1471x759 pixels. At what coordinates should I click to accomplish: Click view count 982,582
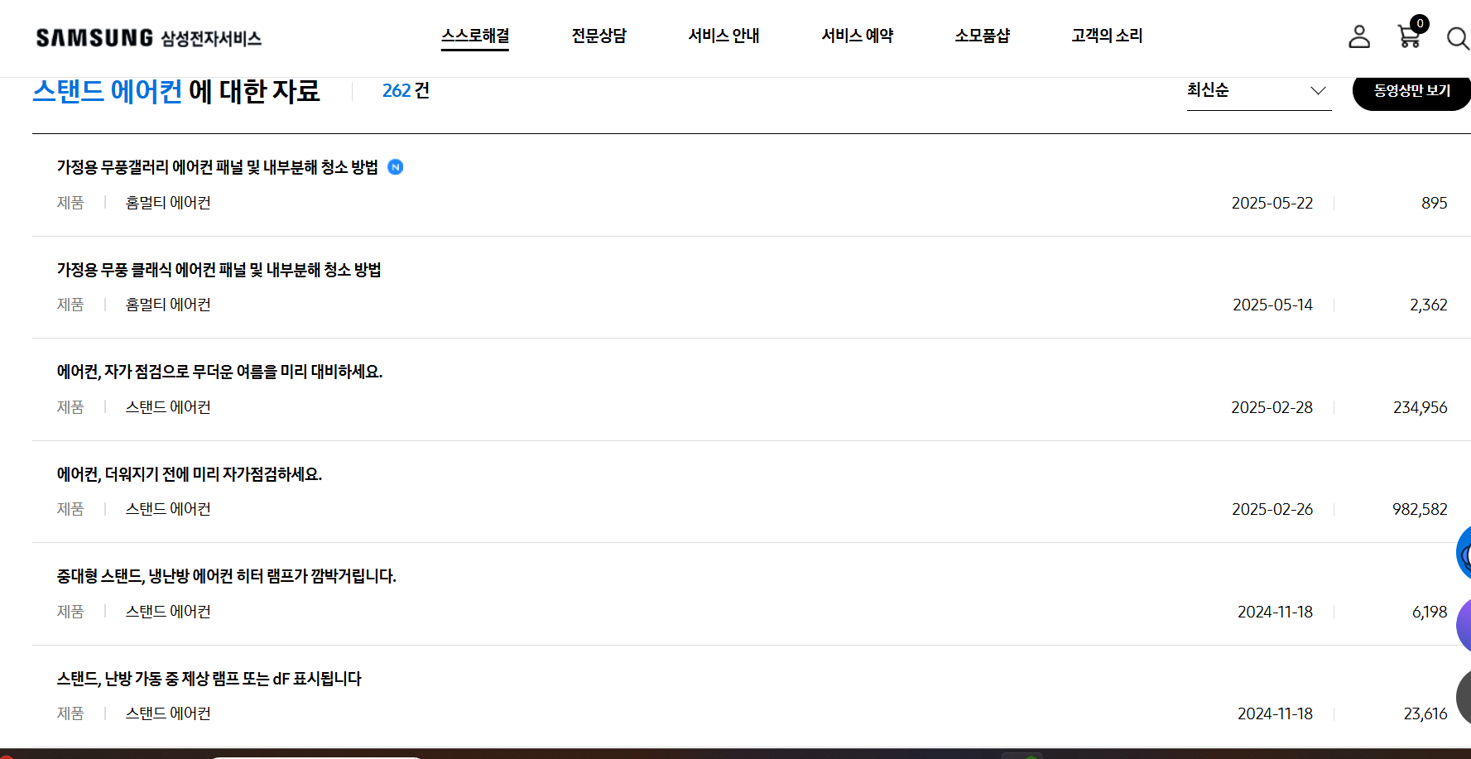[x=1420, y=509]
